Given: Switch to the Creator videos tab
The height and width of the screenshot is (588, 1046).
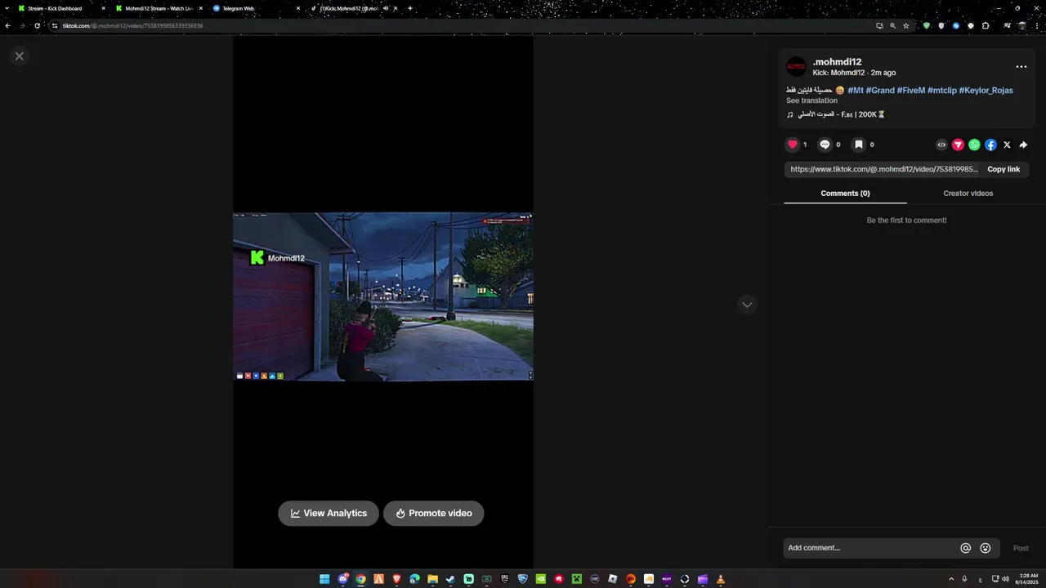Looking at the screenshot, I should pos(968,194).
